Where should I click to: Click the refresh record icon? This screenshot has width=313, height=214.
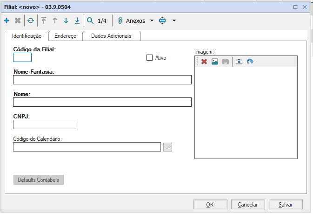(30, 21)
